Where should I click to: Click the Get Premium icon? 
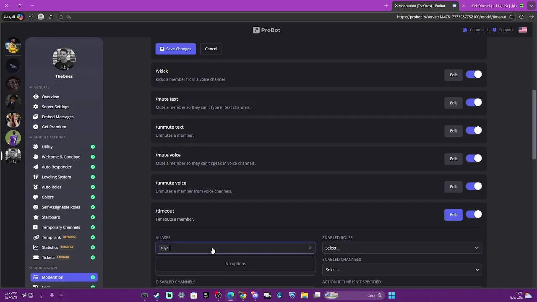click(x=36, y=127)
